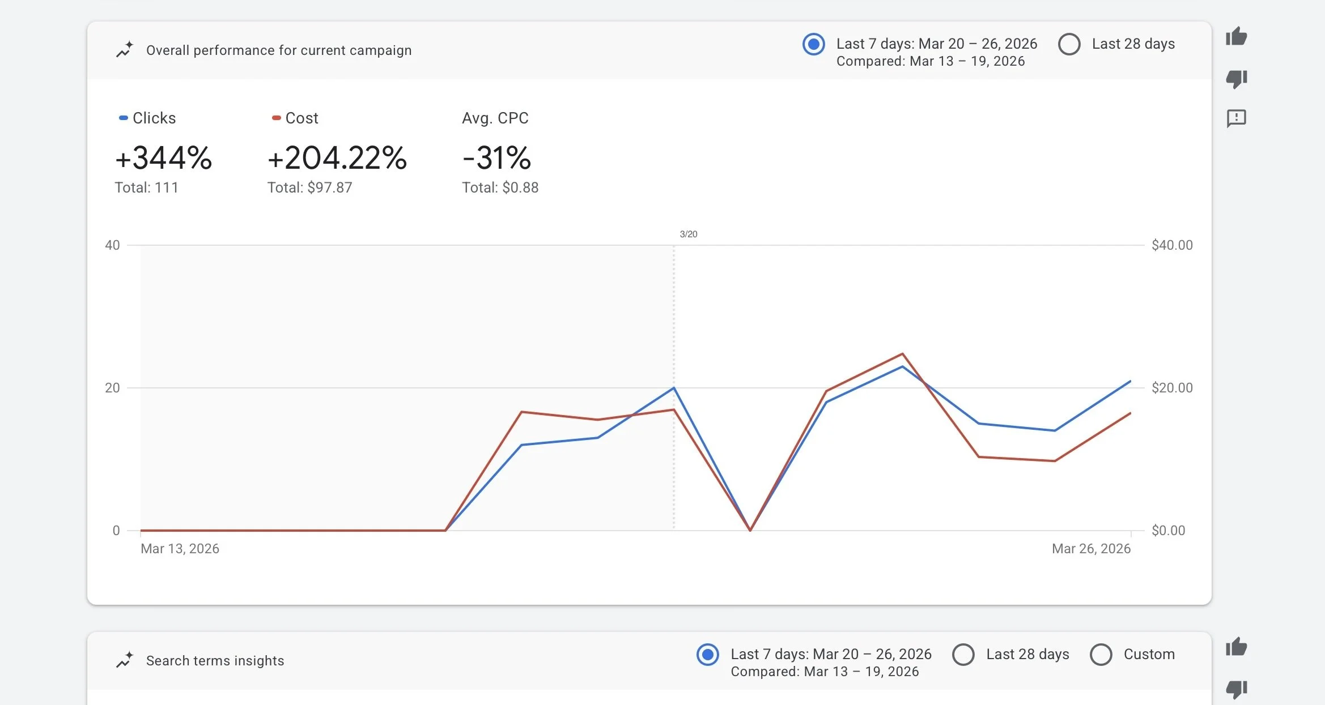Click thumbs down on overall performance card

point(1238,79)
